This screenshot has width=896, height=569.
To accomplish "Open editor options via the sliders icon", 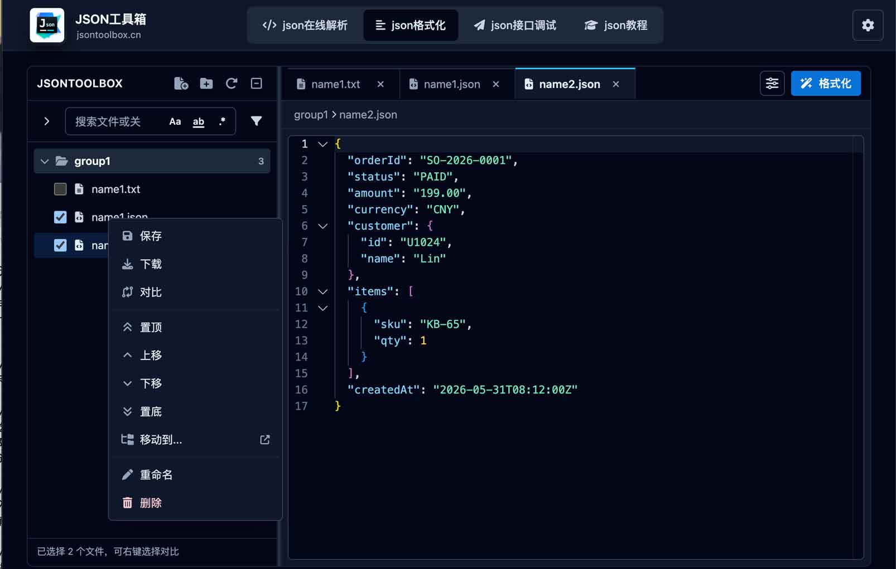I will [x=772, y=84].
